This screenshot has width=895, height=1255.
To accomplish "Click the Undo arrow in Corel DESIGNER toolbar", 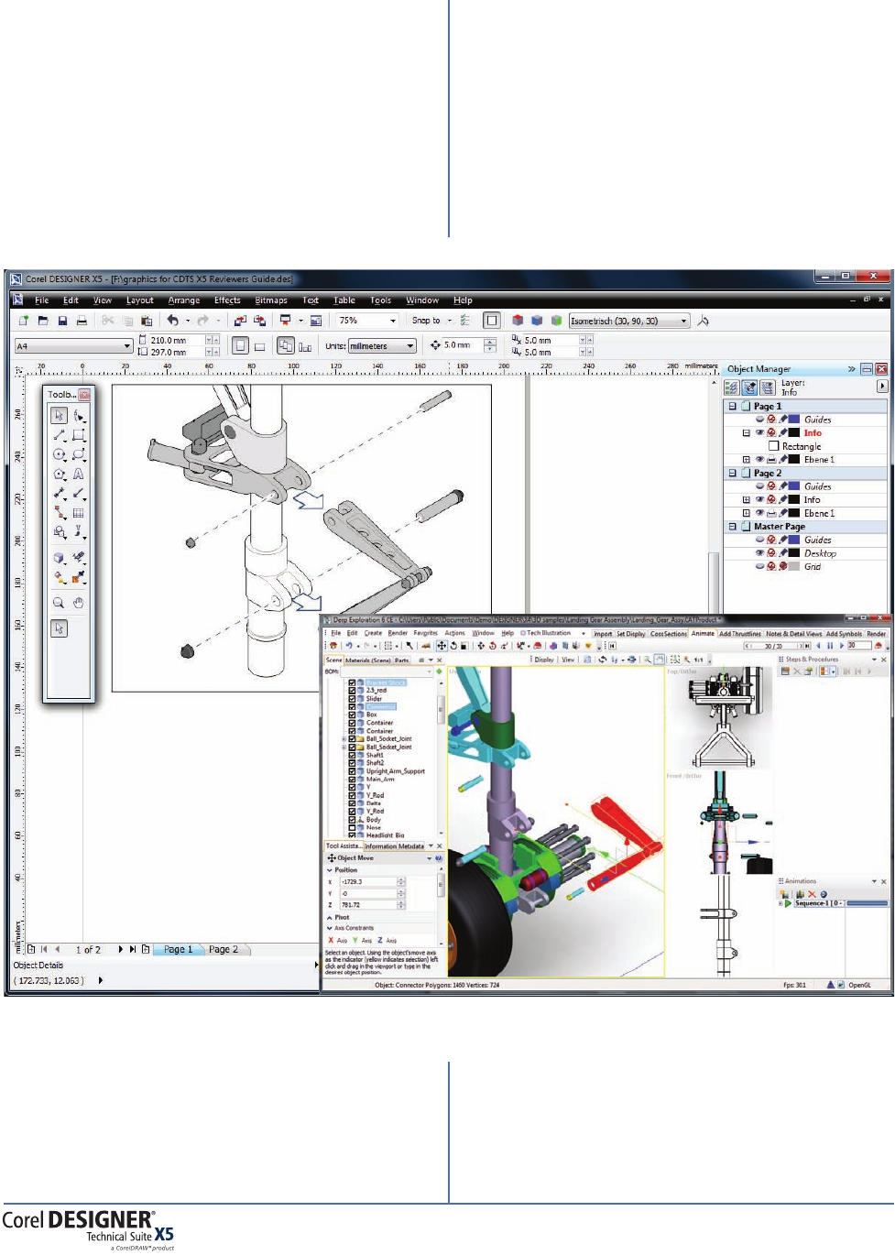I will 172,321.
